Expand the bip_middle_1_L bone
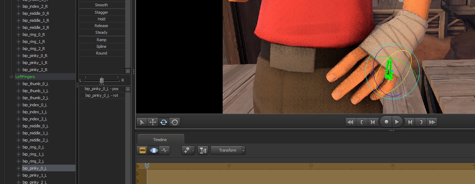475x184 pixels. [x=19, y=133]
